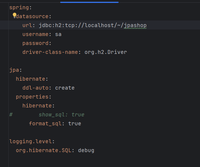Viewport: 200px width, 167px height.
Task: Click the yellow lightbulb quick-fix icon
Action: pyautogui.click(x=14, y=15)
